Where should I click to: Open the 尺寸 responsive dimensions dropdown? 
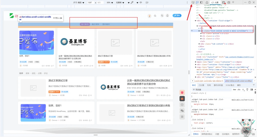[79, 3]
